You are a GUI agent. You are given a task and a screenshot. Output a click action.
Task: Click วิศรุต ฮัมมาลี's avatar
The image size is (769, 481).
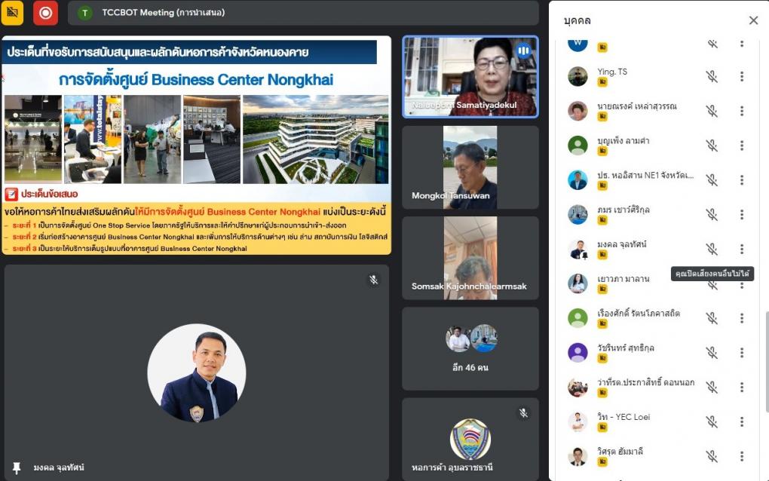coord(578,456)
